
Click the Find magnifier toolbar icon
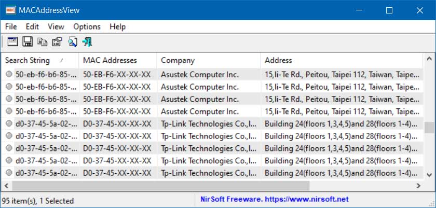(73, 42)
